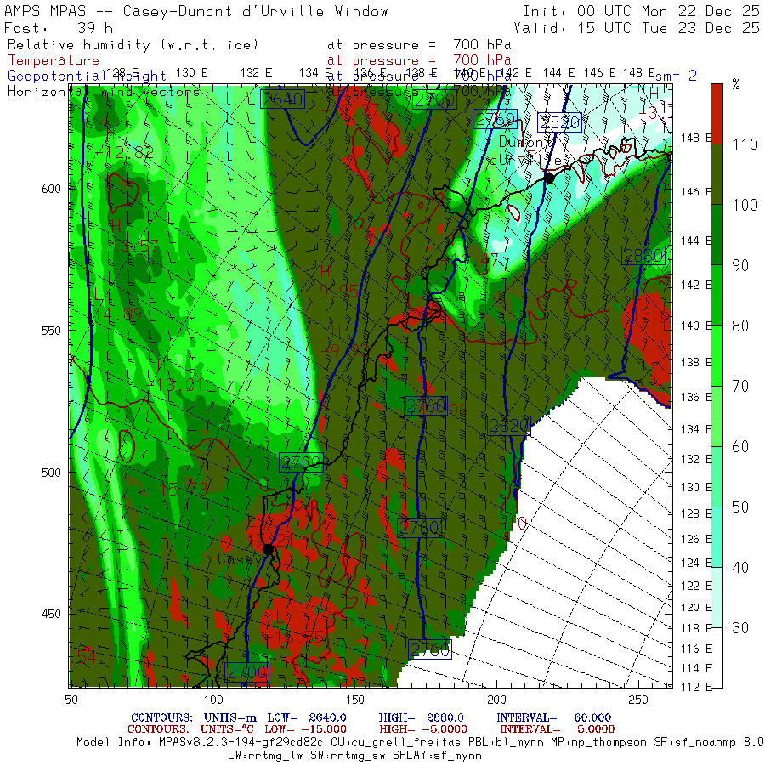The image size is (765, 765).
Task: Click the 'LW:rrtmg_lw' footer text
Action: pyautogui.click(x=265, y=756)
